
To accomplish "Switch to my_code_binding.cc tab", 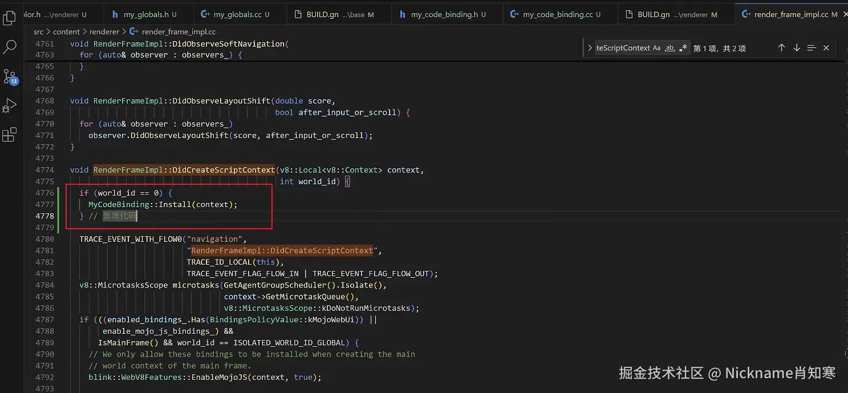I will (x=559, y=14).
